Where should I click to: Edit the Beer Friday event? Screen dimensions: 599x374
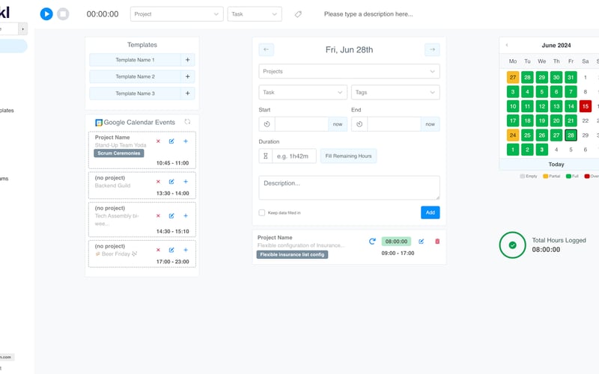pyautogui.click(x=171, y=250)
